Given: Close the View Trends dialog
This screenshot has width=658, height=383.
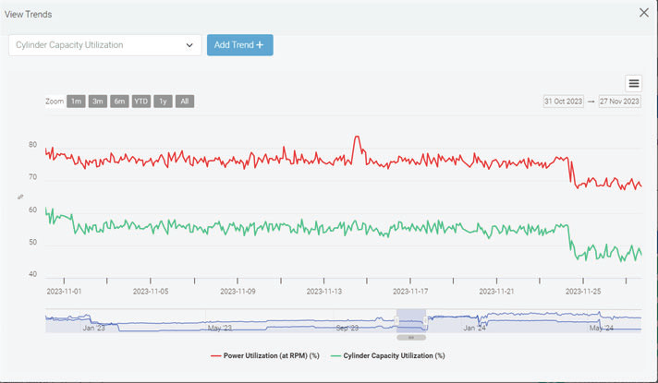Looking at the screenshot, I should [643, 13].
